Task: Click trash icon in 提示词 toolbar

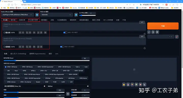Action: point(41,33)
